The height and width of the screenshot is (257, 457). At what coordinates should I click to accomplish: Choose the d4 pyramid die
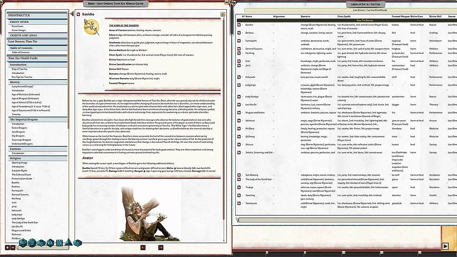pyautogui.click(x=69, y=242)
